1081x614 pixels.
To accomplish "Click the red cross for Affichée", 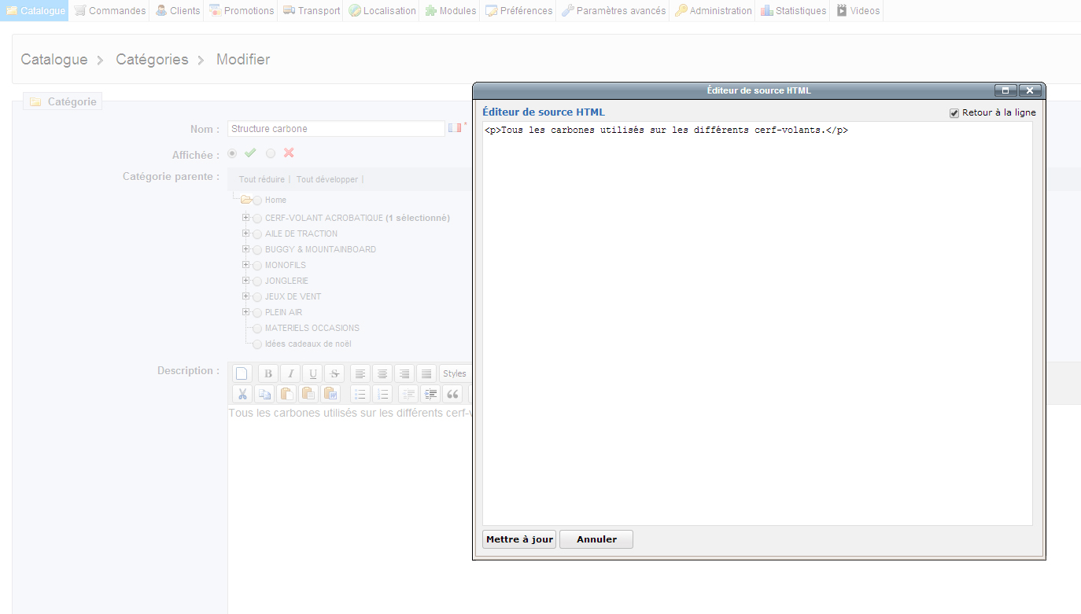I will 289,153.
